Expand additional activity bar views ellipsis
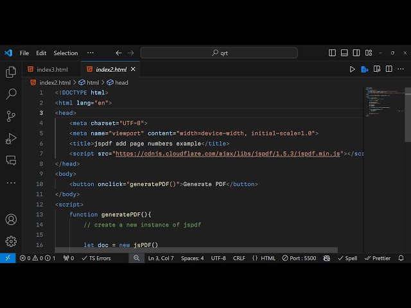This screenshot has height=308, width=411. 11,182
